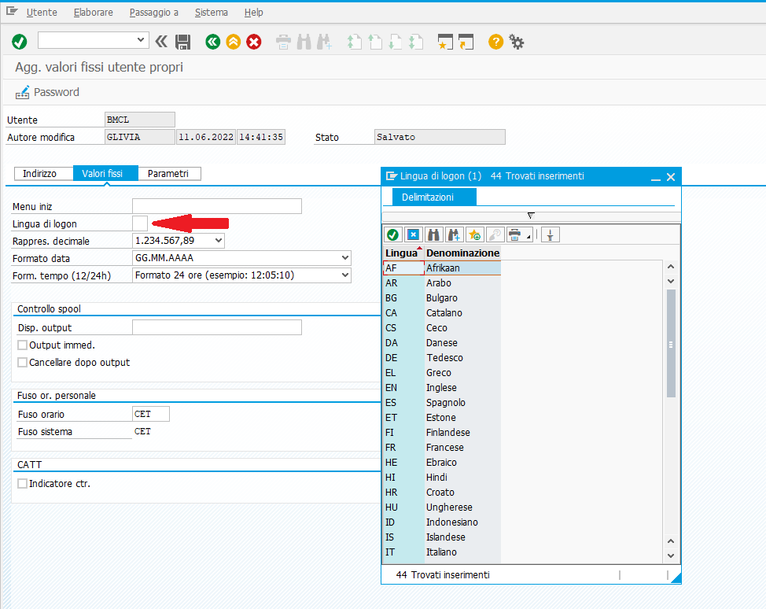Viewport: 766px width, 609px height.
Task: Toggle the Indicatore ctr. checkbox
Action: [x=23, y=483]
